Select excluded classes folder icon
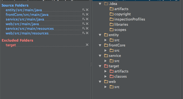The width and height of the screenshot is (183, 99). click(112, 77)
